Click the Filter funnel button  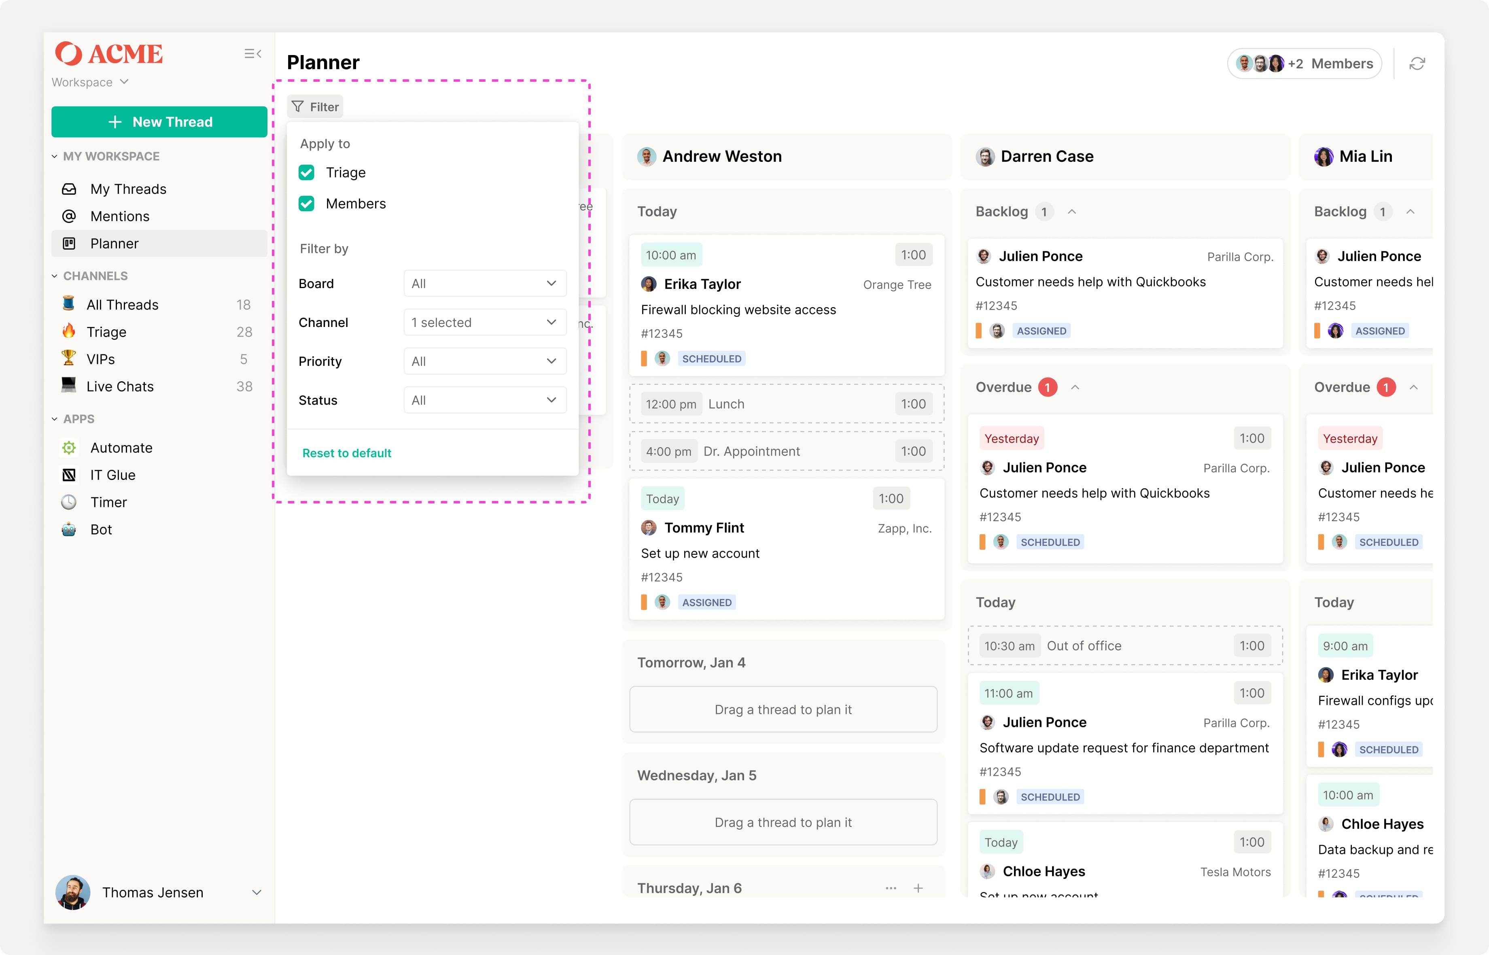[x=315, y=107]
